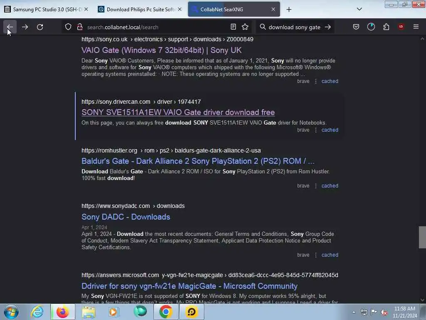Open cached copy of romhustler result
This screenshot has height=320, width=426.
point(330,185)
